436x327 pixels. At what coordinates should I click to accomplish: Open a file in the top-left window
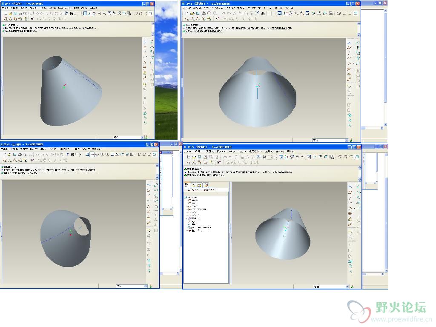10,13
